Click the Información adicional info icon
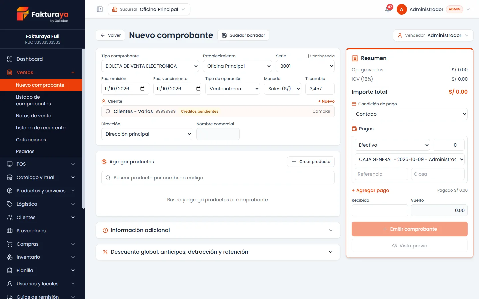 pos(105,230)
